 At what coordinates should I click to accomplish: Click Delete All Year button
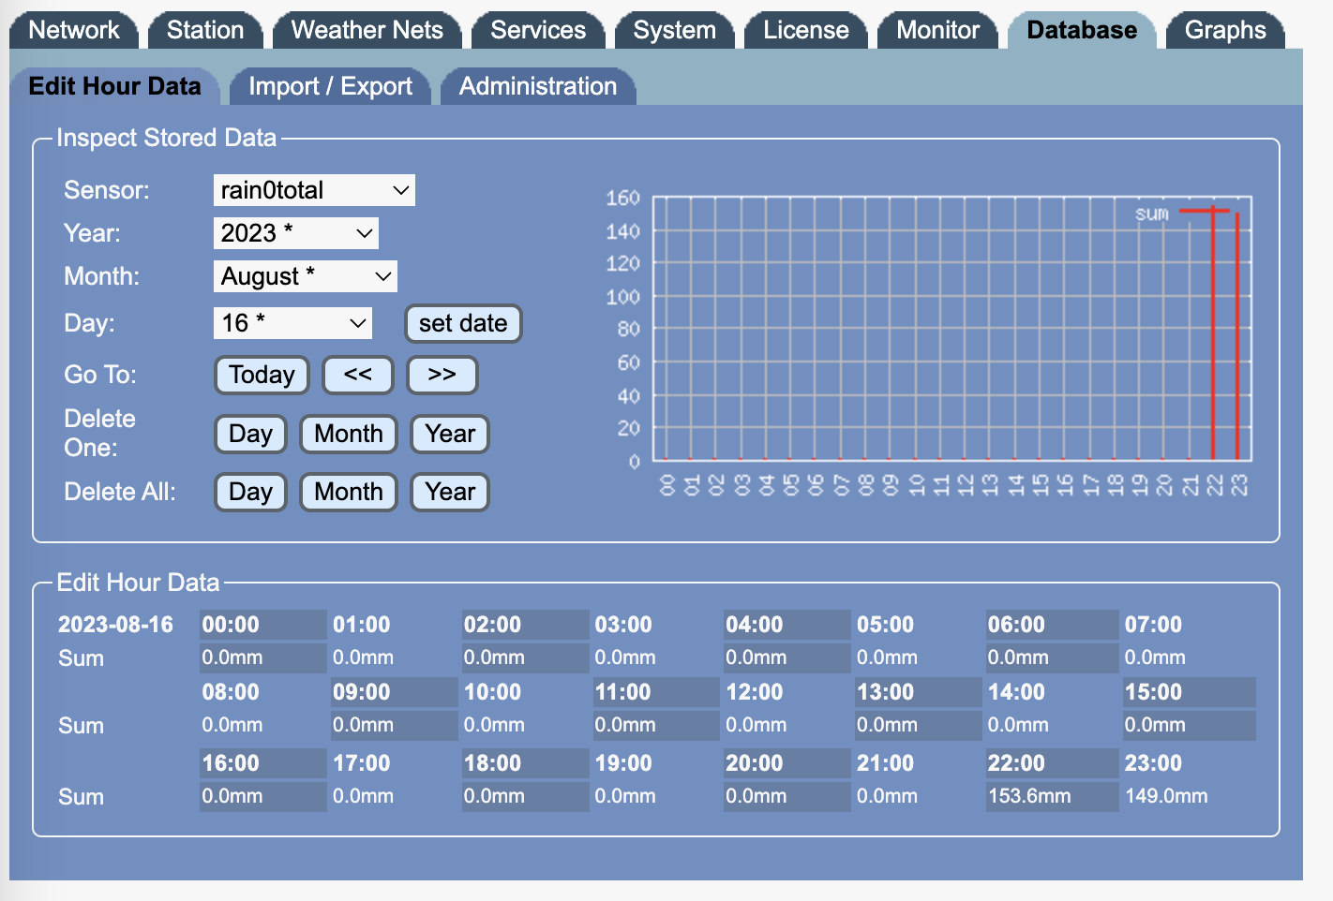point(450,492)
